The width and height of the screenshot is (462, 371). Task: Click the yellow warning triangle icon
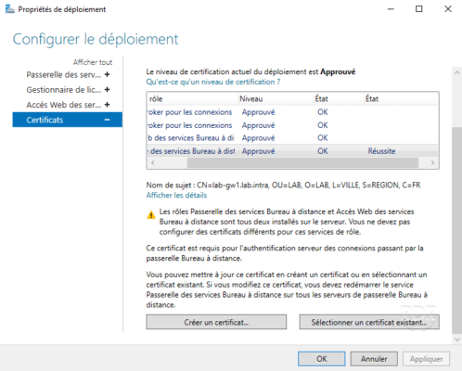coord(151,214)
